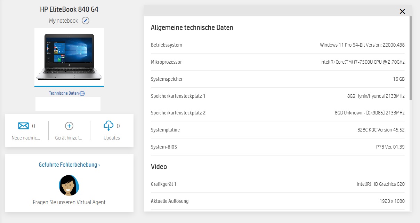Click 'Speicherkartensteckplatz 2' label
Viewport: 420px width, 223px height.
178,113
